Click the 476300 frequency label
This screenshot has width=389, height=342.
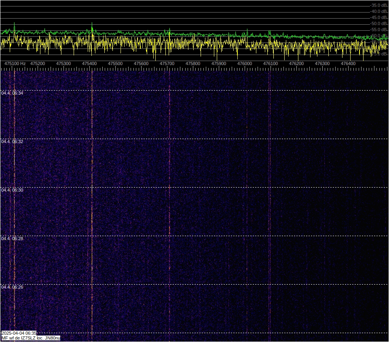(322, 63)
